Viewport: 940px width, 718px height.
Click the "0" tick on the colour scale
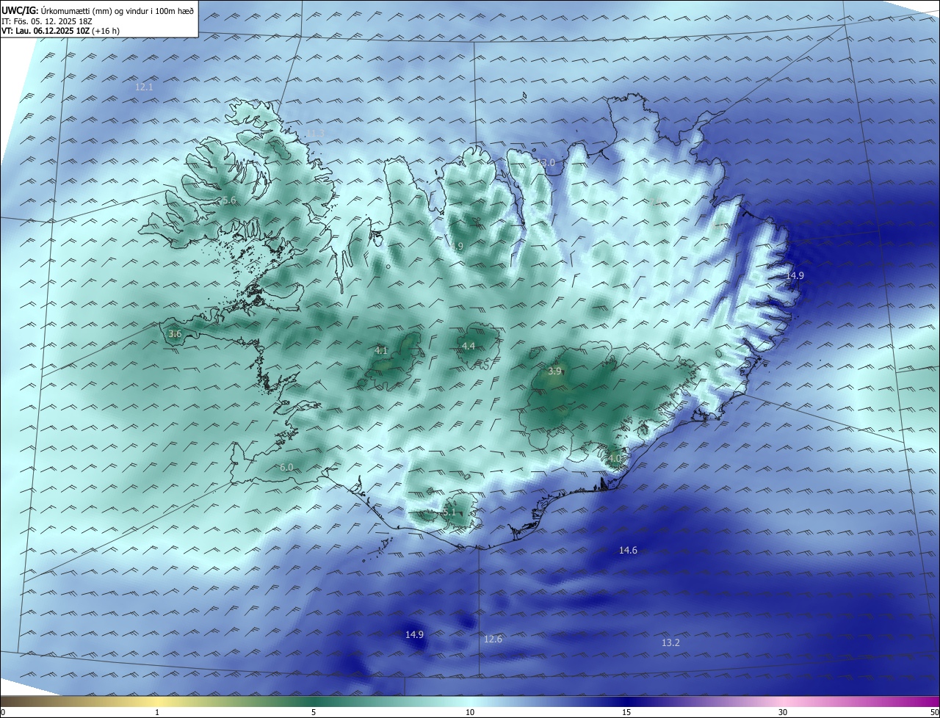(x=3, y=712)
